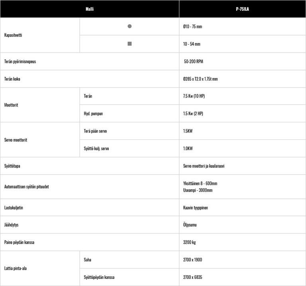Click the Ø285 x T2.0 blade size value
The width and height of the screenshot is (306, 286).
point(200,79)
